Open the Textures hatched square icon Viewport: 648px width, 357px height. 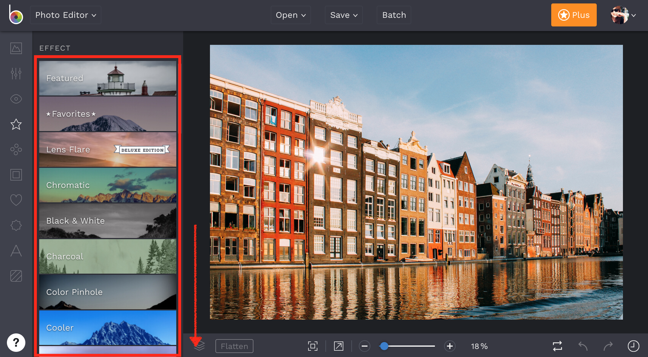[x=16, y=276]
